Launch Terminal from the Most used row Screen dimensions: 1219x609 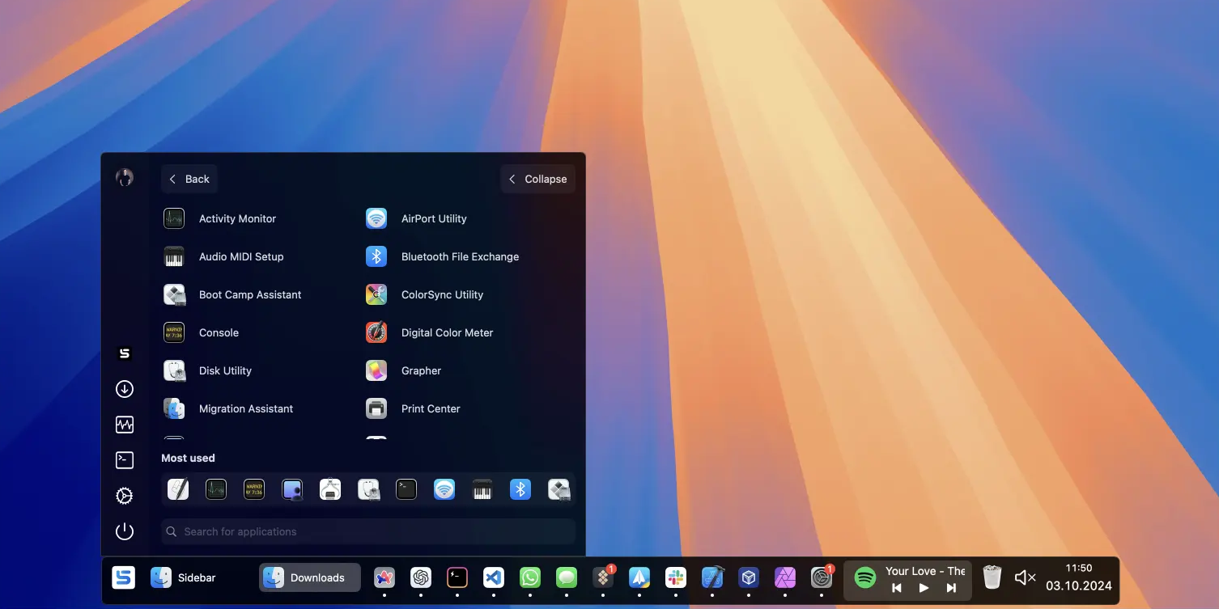click(x=406, y=488)
